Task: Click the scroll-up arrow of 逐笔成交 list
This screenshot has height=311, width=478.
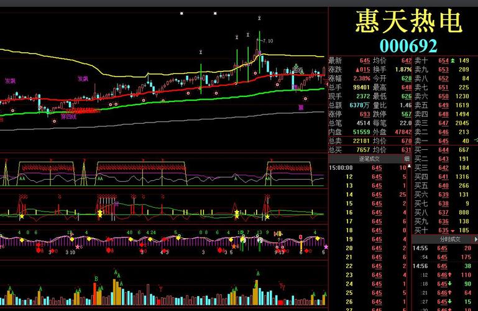Action: [409, 167]
